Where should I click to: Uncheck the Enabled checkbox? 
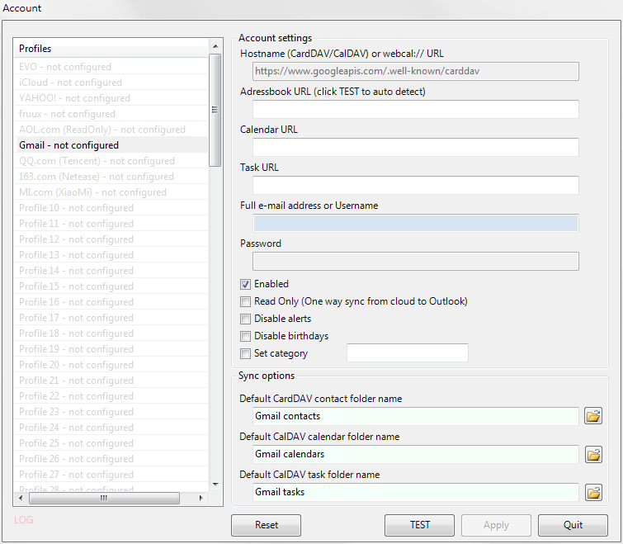pyautogui.click(x=245, y=284)
